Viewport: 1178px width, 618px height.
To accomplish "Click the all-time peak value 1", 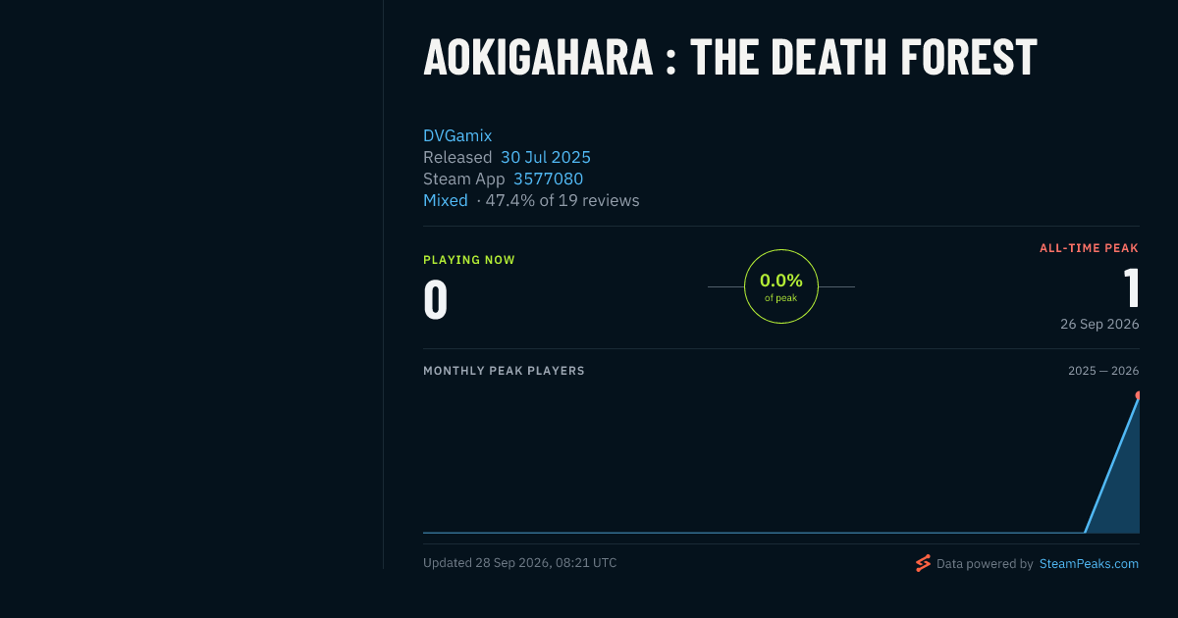I will [1132, 288].
